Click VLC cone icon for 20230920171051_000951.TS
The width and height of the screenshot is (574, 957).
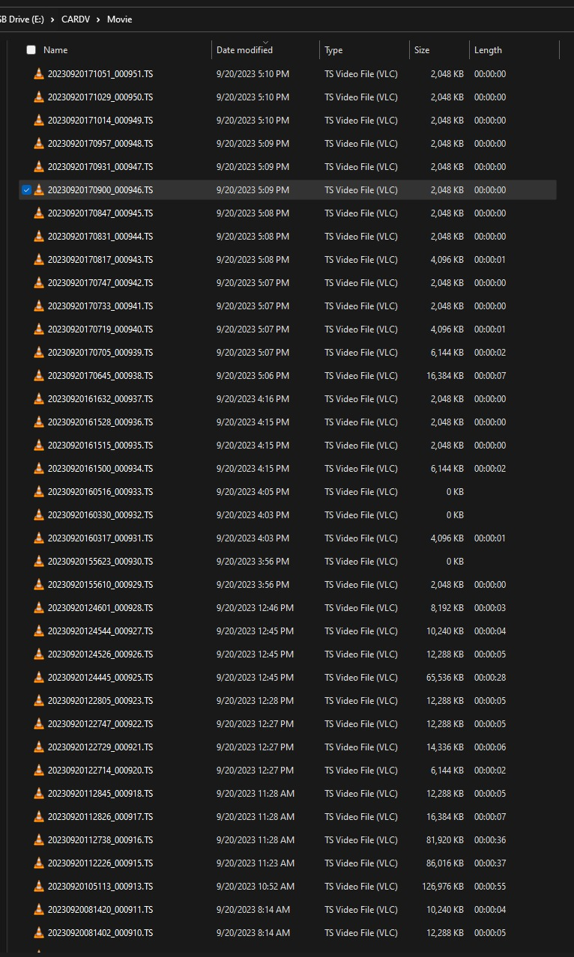[x=39, y=74]
